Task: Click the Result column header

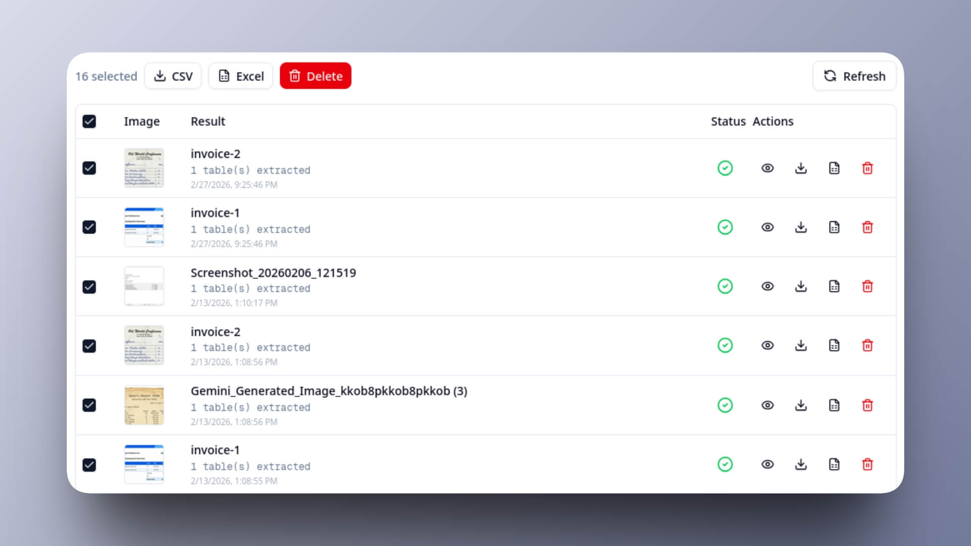Action: [x=208, y=121]
